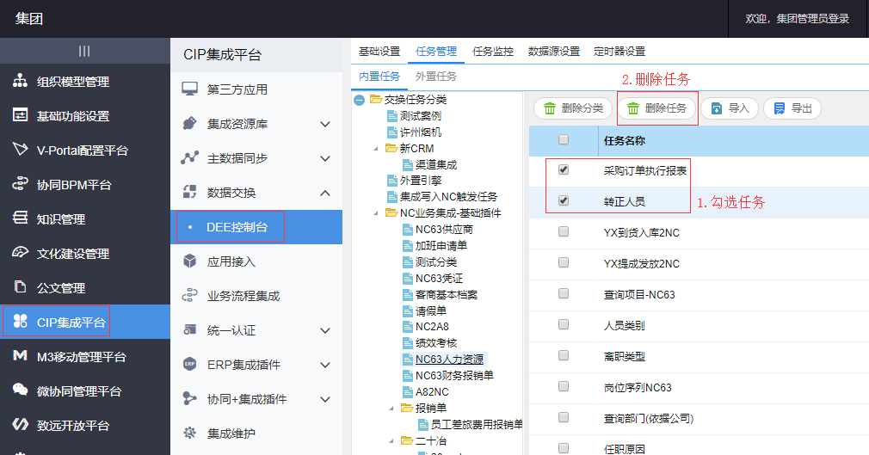Uncheck the 转正人员 checkbox

coord(564,200)
